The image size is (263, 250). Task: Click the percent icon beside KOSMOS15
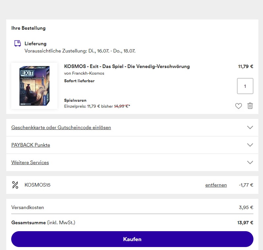[x=15, y=185]
